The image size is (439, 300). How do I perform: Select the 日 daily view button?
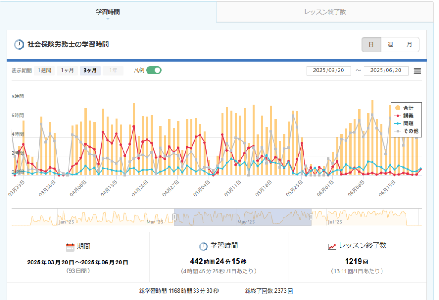coord(371,45)
